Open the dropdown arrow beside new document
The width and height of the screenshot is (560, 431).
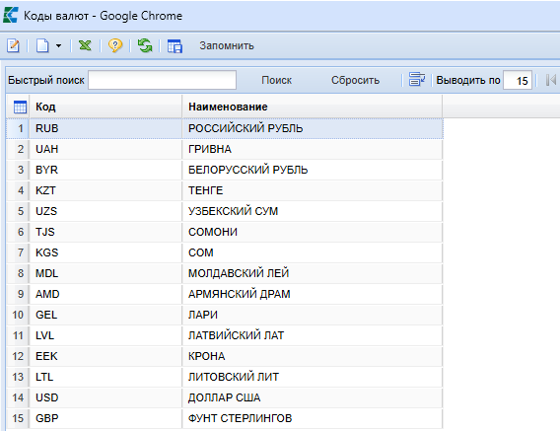coord(58,45)
